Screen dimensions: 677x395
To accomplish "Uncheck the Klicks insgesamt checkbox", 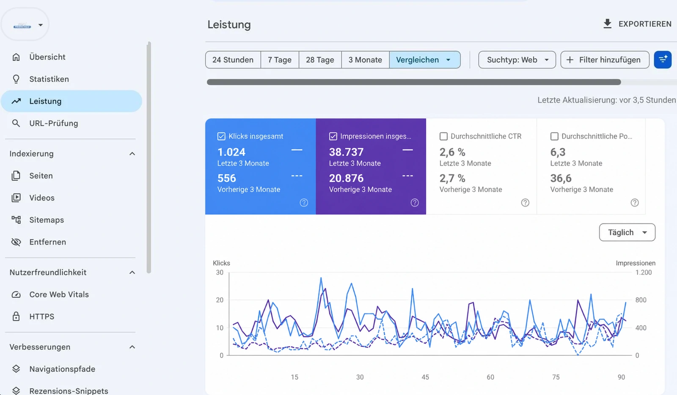I will tap(221, 136).
